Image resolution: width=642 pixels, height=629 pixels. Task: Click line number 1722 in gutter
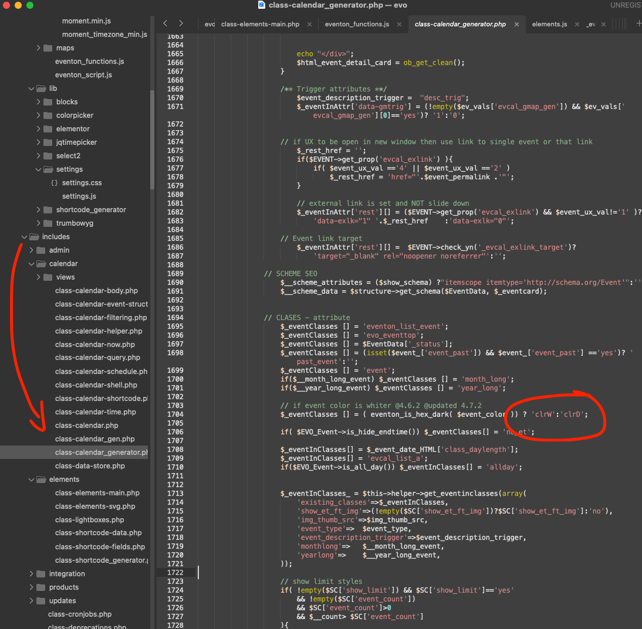(x=175, y=573)
